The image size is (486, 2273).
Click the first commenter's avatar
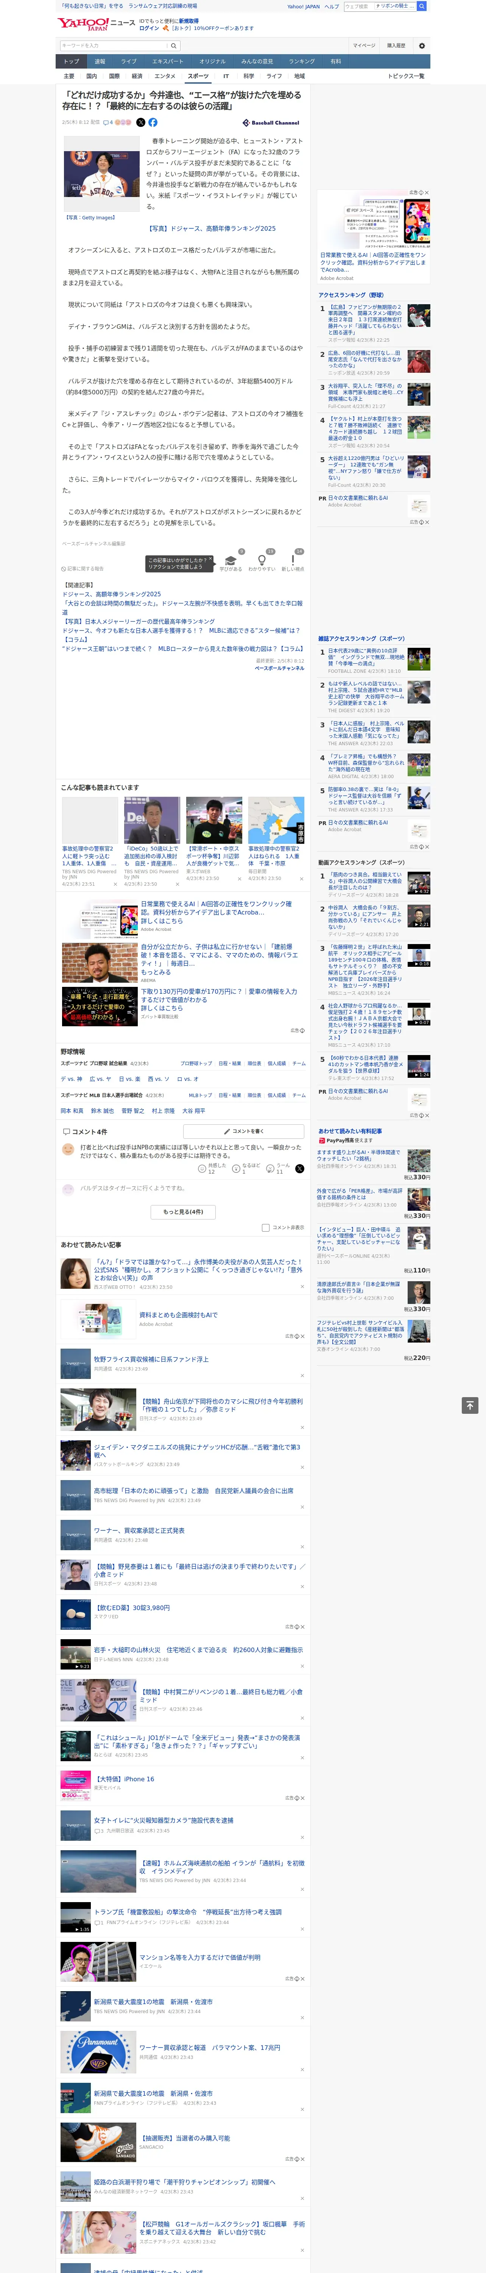[x=68, y=1150]
